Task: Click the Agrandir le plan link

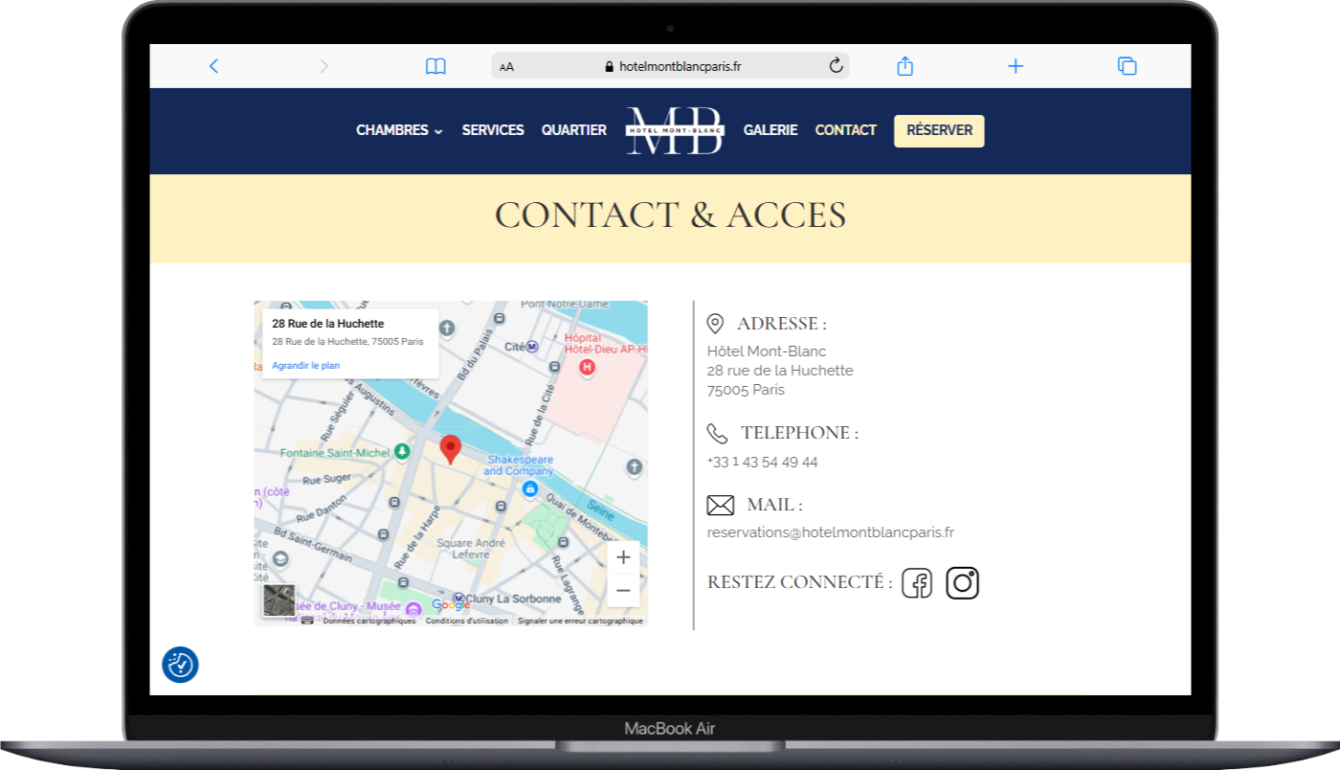Action: pyautogui.click(x=305, y=366)
